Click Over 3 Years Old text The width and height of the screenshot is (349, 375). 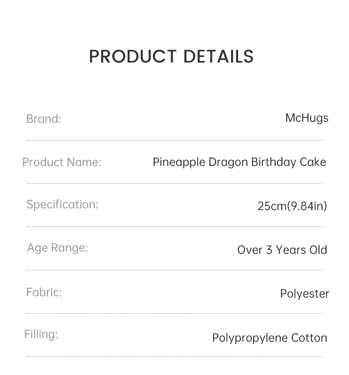(282, 250)
